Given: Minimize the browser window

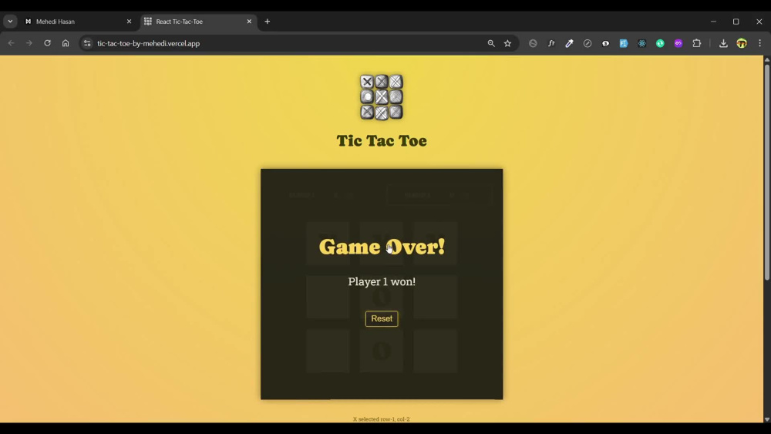Looking at the screenshot, I should pyautogui.click(x=713, y=22).
